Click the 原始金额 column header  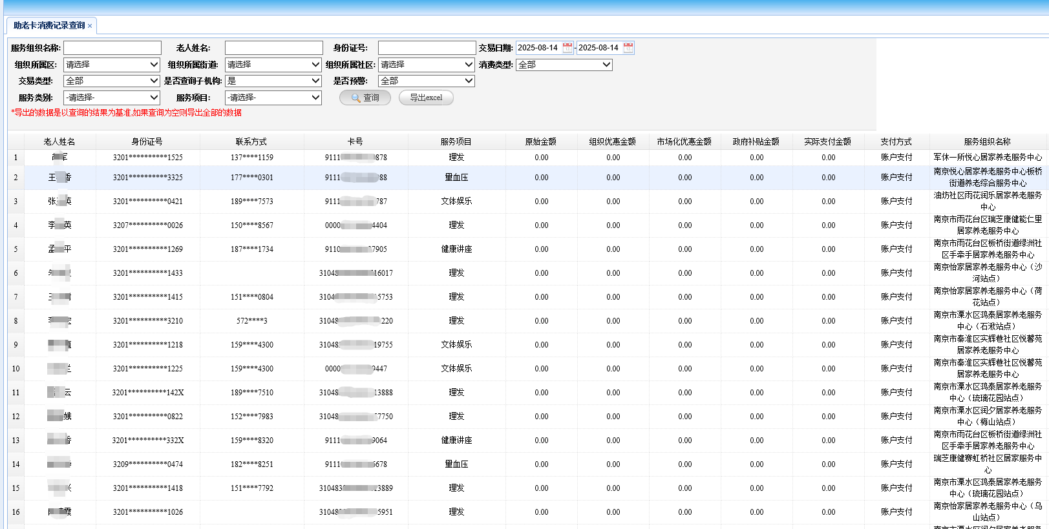pyautogui.click(x=541, y=141)
